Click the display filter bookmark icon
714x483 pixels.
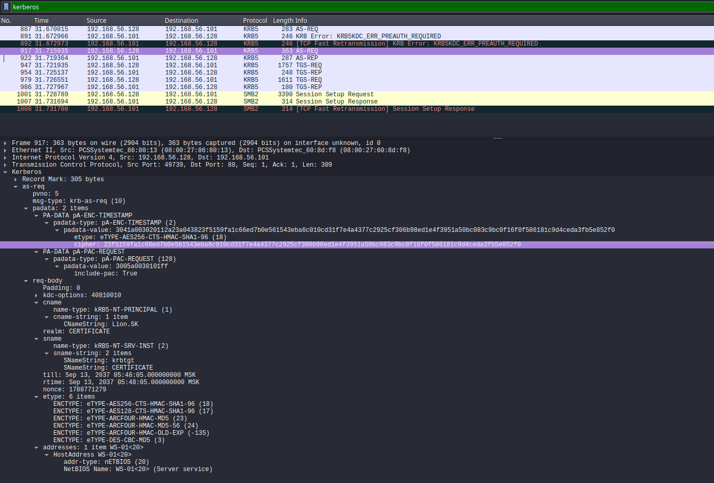pyautogui.click(x=6, y=7)
